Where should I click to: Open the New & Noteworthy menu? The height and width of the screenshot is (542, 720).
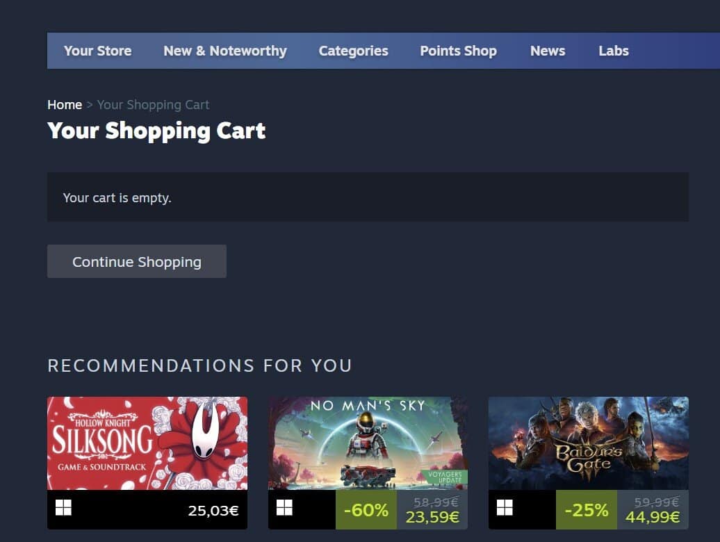point(225,51)
